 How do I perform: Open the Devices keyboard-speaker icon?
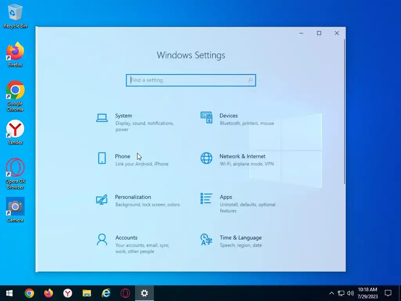[x=206, y=118]
